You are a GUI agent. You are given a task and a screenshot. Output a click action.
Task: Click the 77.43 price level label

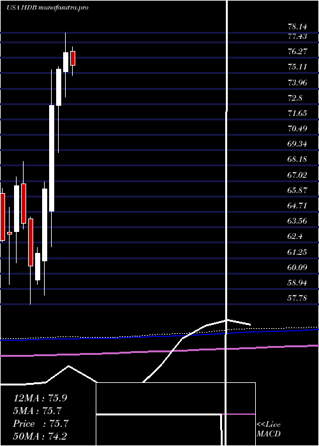297,36
